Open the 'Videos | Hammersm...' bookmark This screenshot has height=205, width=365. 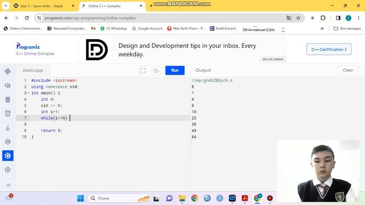point(23,28)
